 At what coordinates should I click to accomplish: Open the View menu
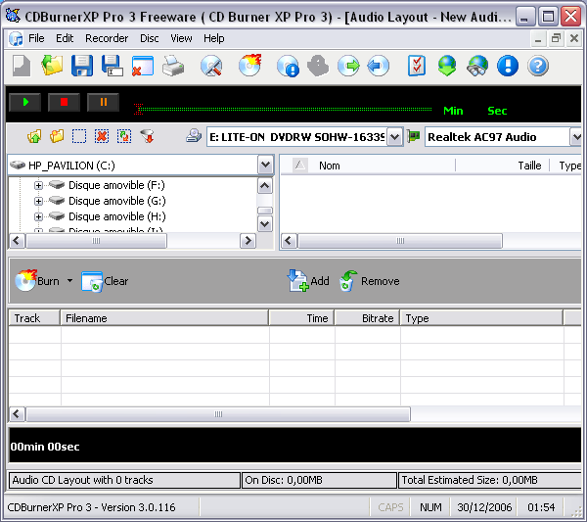click(x=181, y=38)
